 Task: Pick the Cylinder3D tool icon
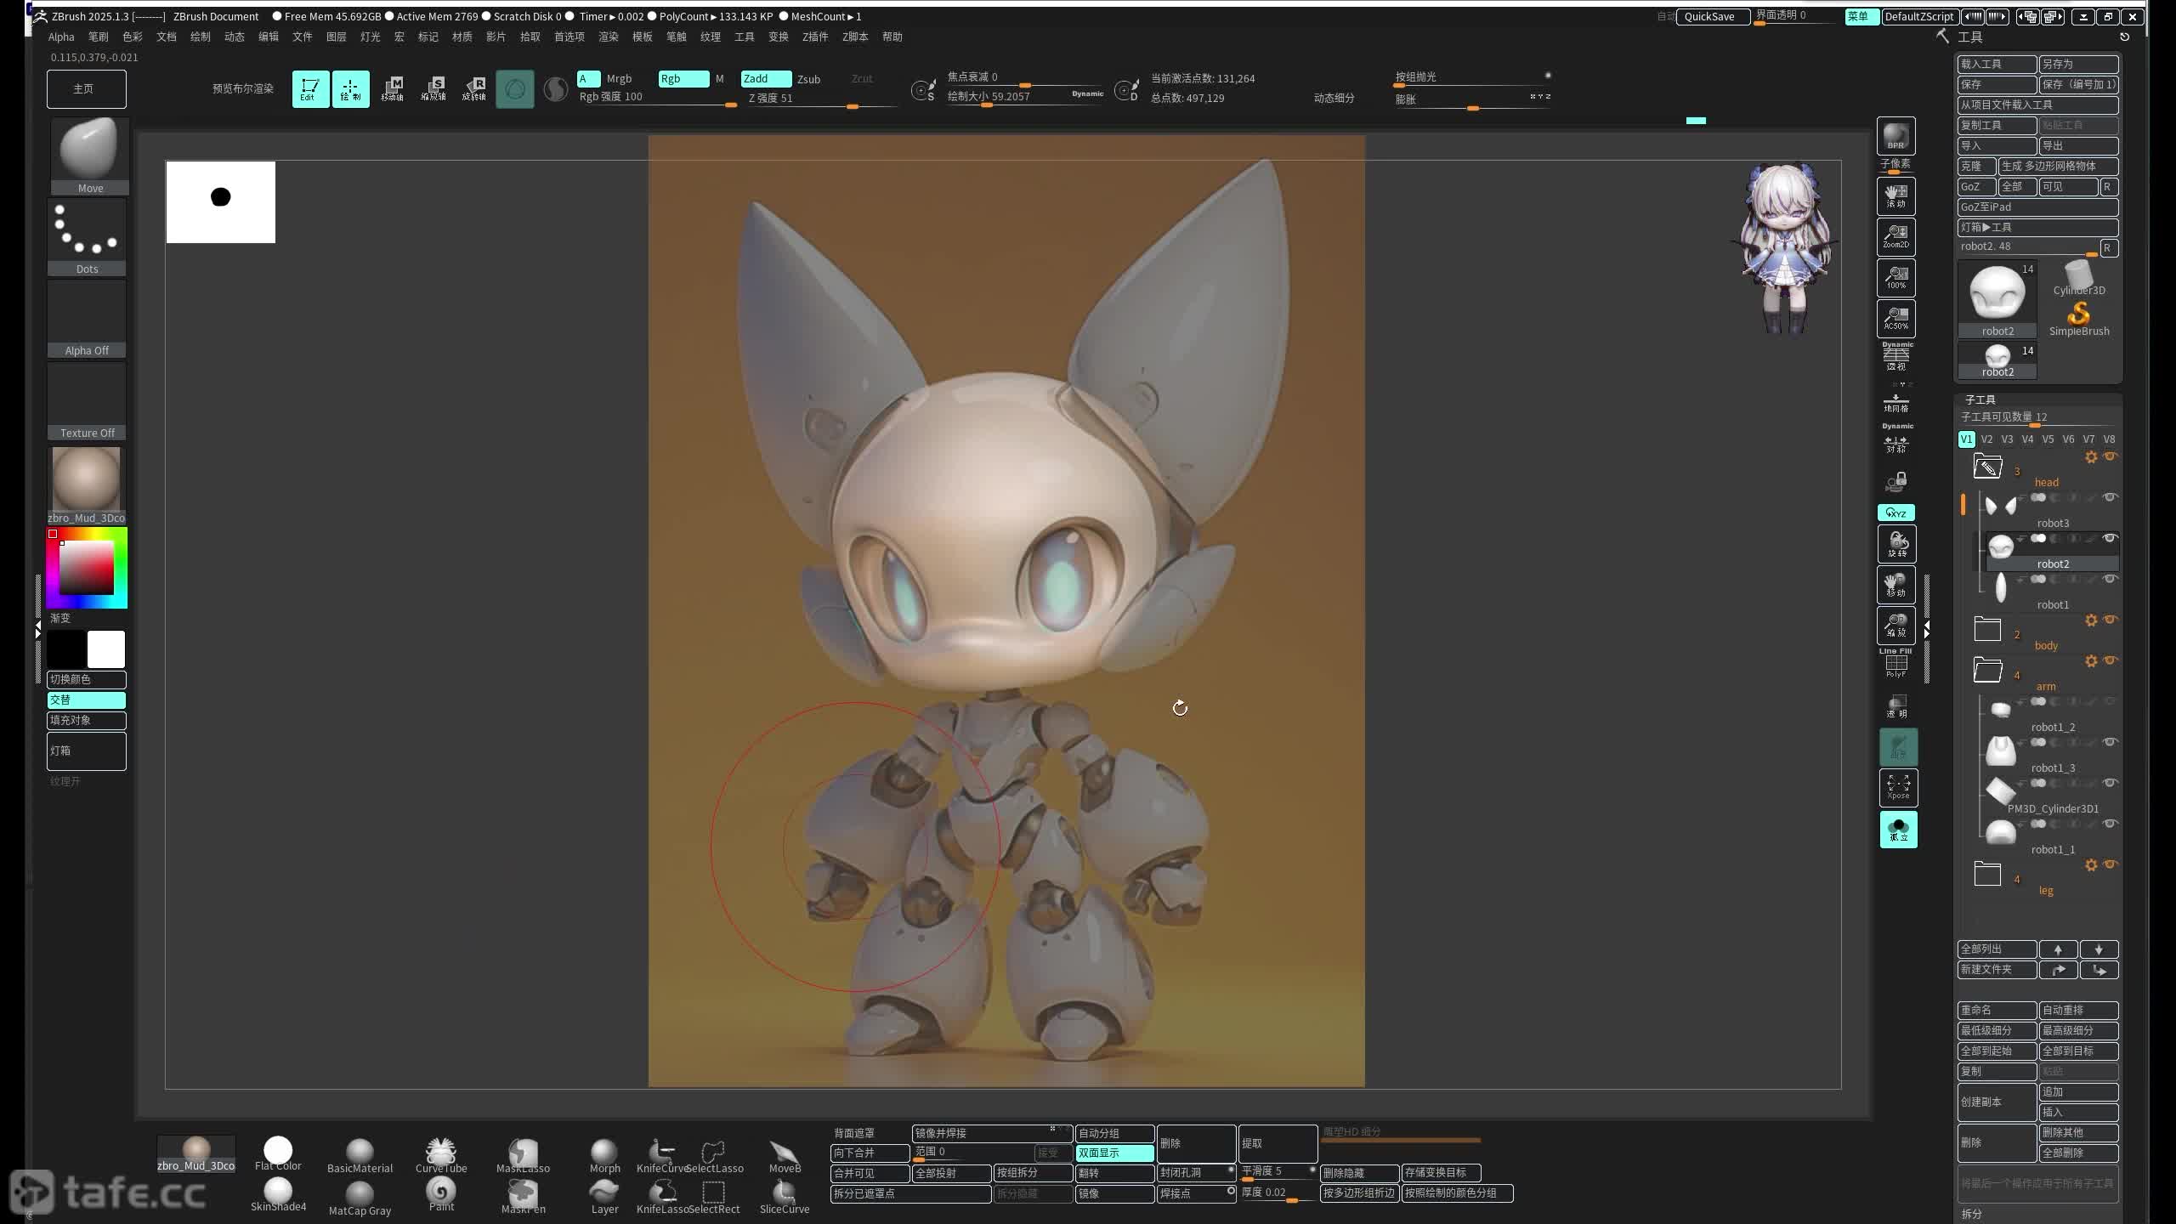2078,278
